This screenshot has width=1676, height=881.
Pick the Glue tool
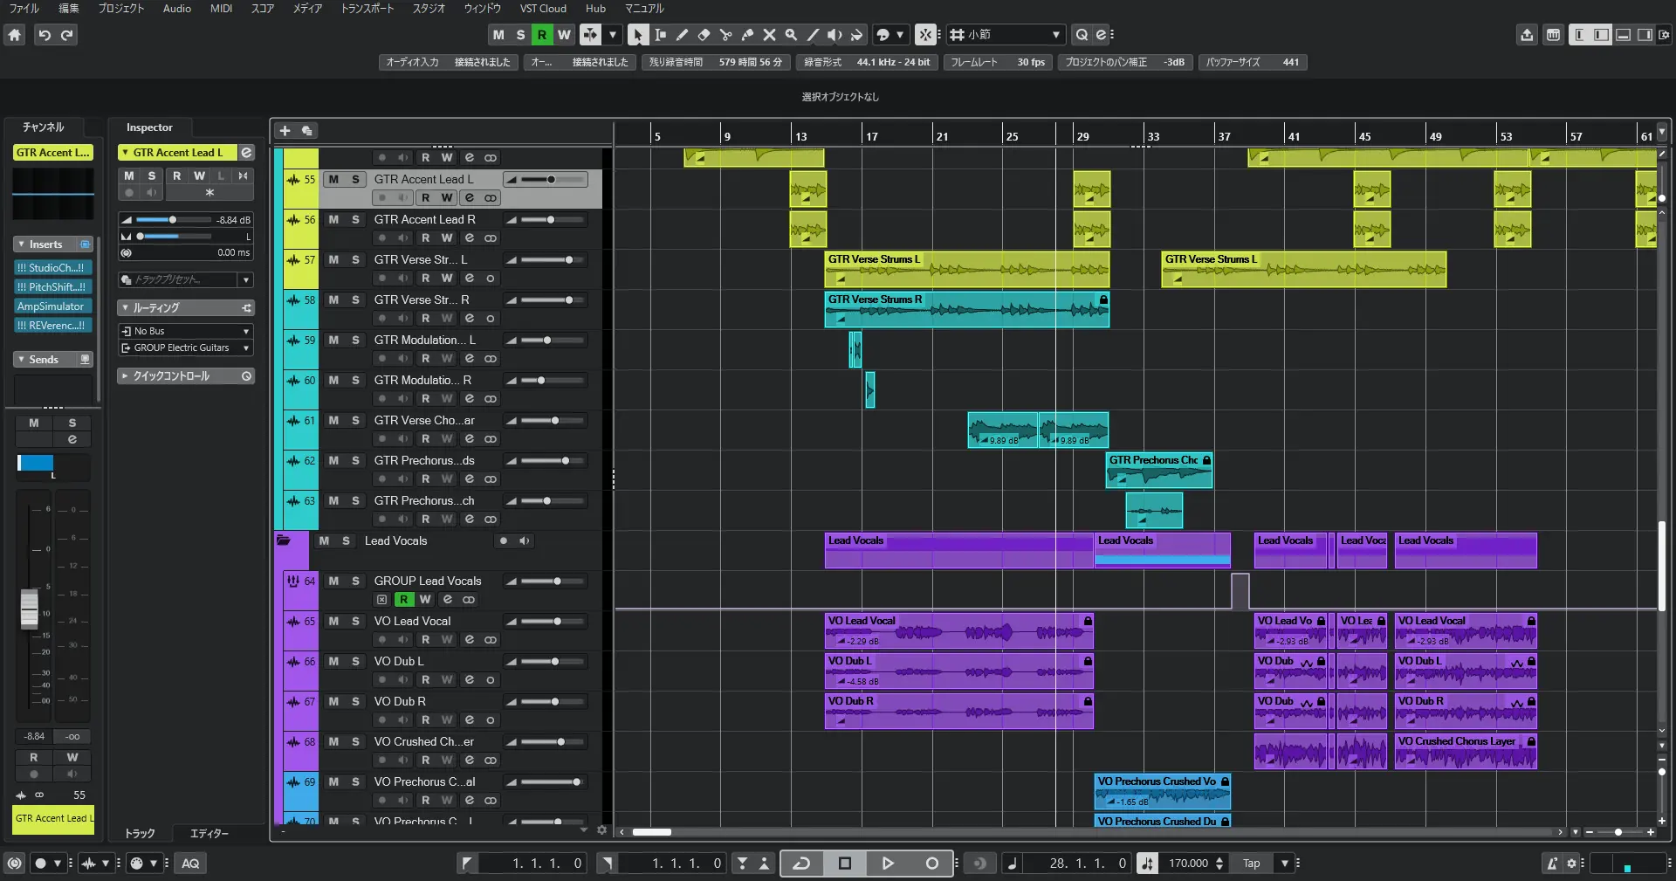pyautogui.click(x=747, y=35)
